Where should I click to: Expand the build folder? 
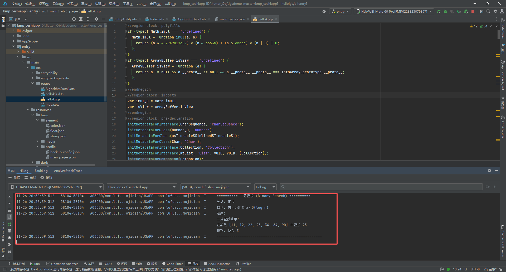point(18,52)
